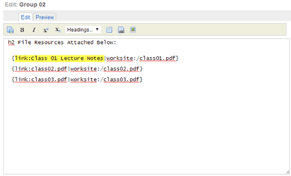Switch to the Preview tab
This screenshot has height=176, width=291.
coord(45,17)
